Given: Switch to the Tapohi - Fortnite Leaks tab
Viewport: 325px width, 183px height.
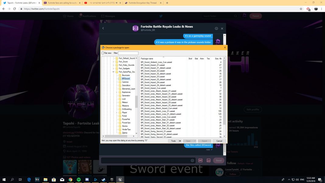Looking at the screenshot, I should tap(22, 3).
